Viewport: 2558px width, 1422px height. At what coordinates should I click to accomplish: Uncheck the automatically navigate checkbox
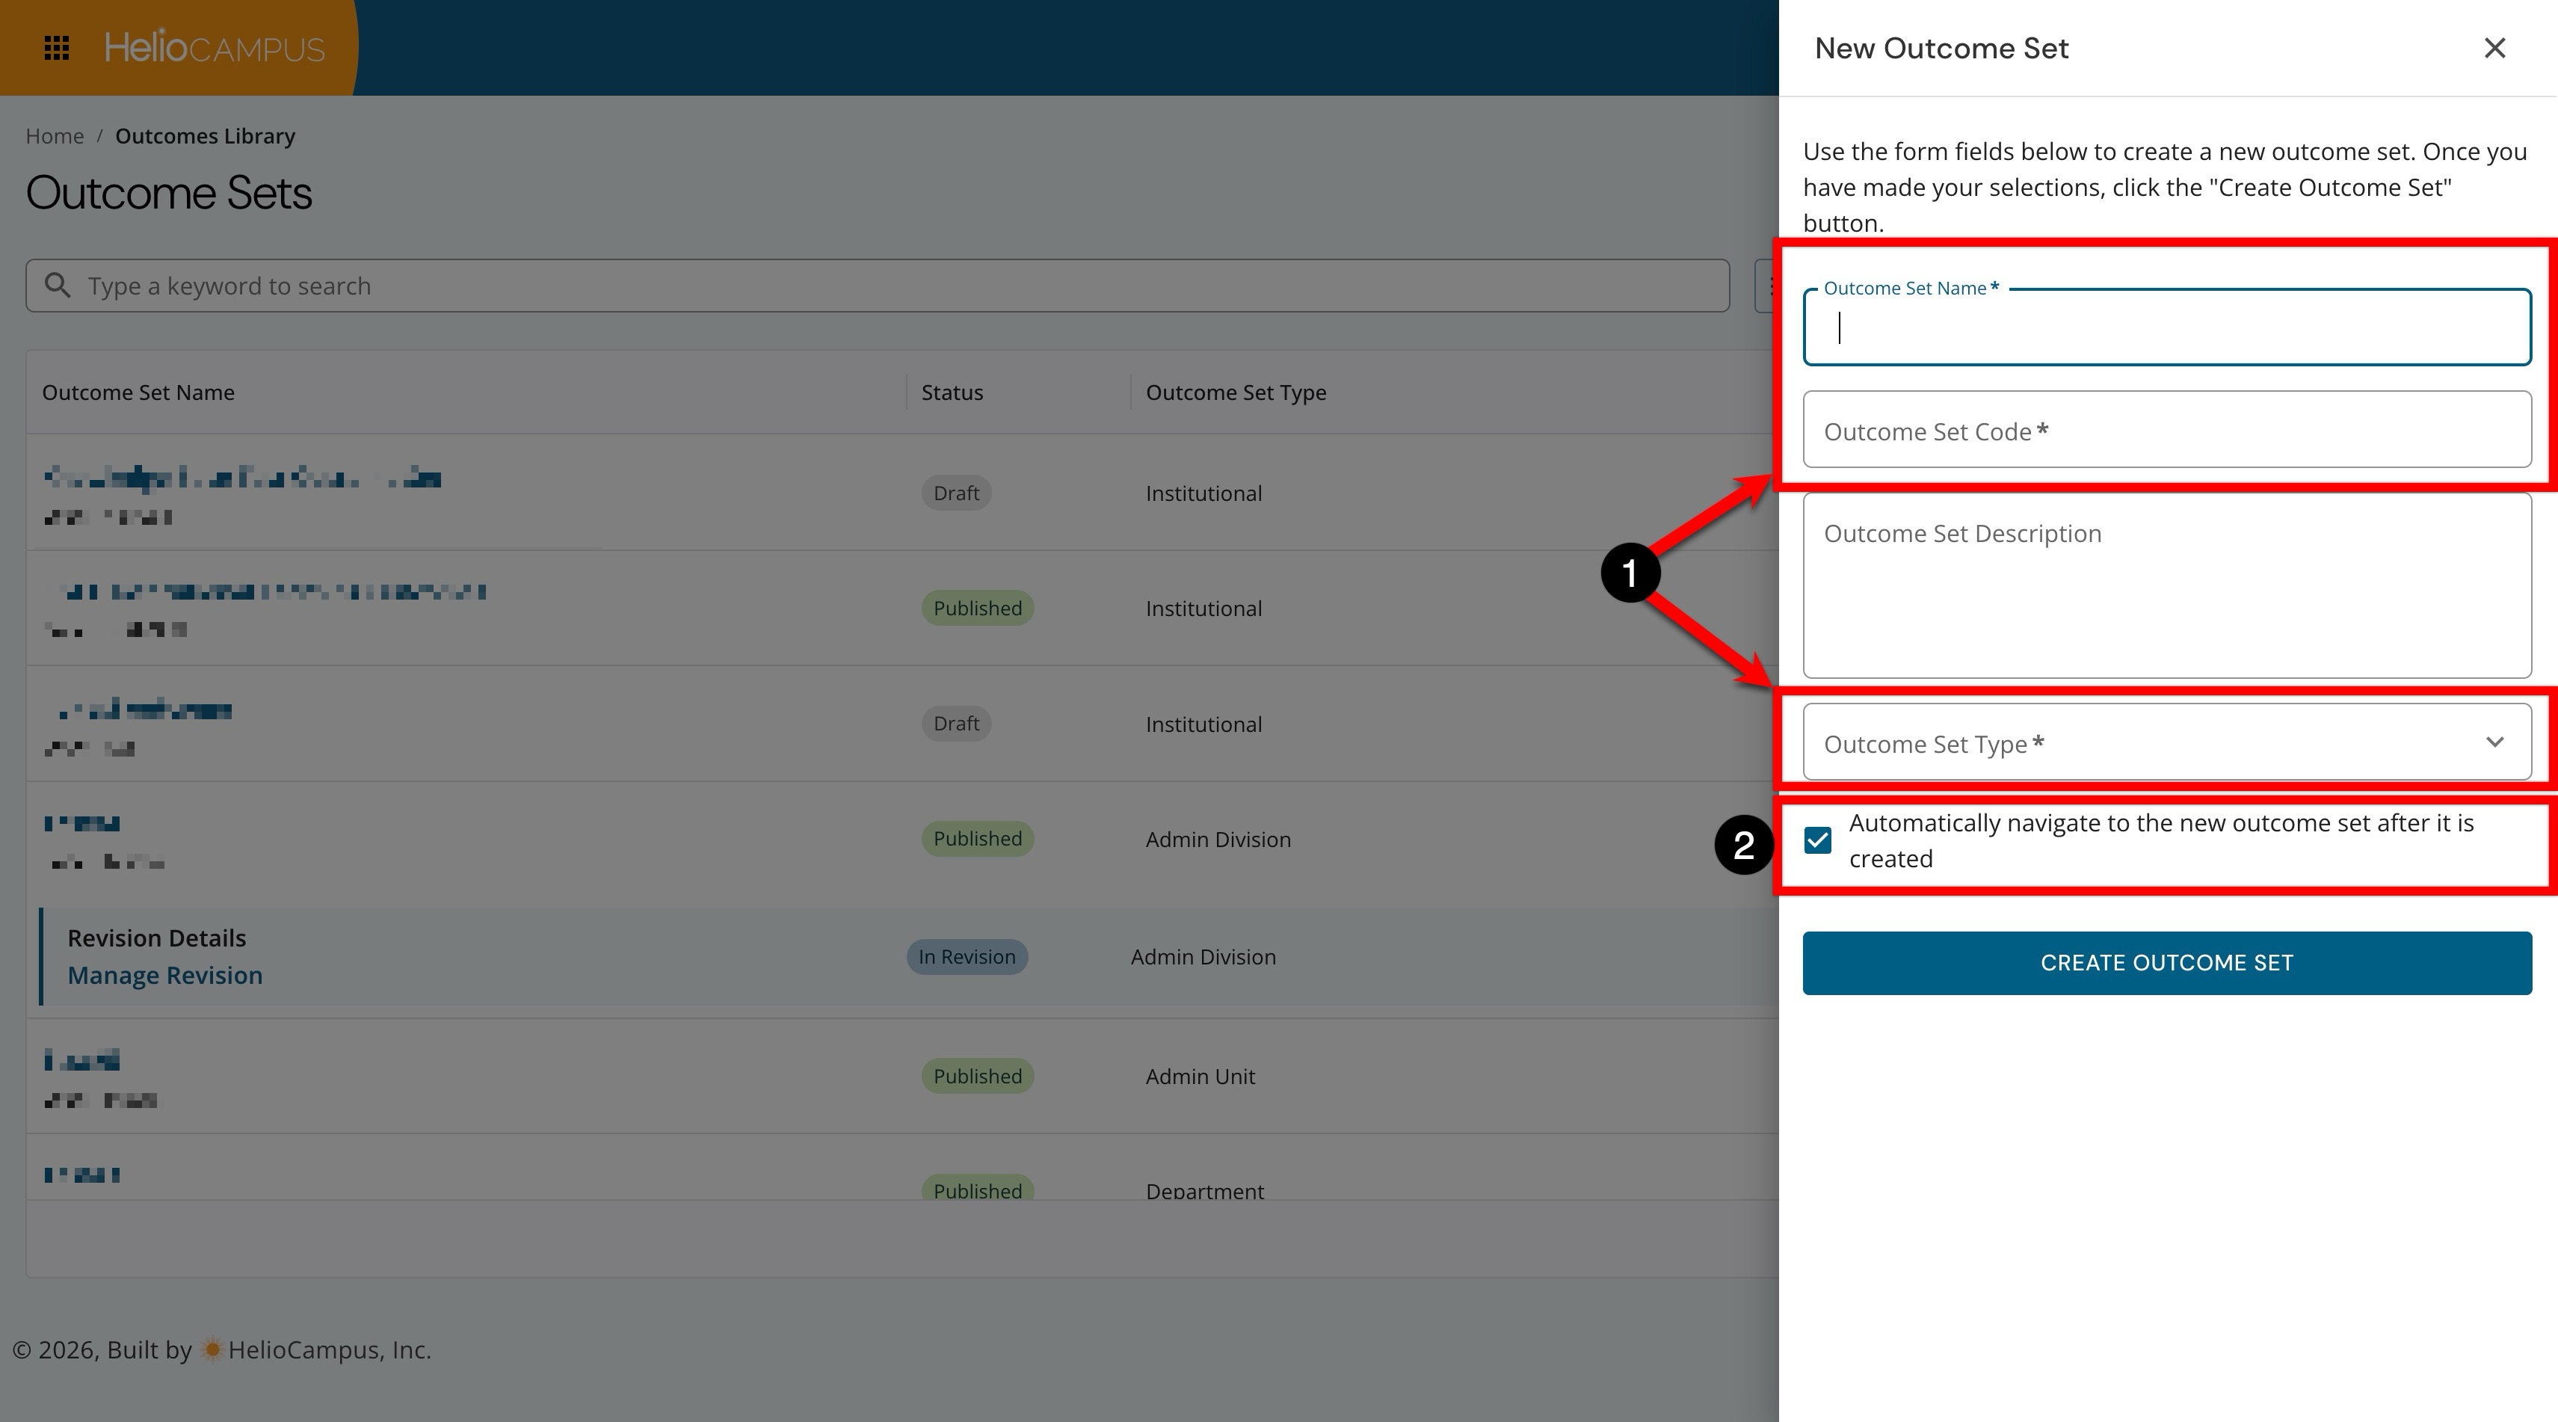point(1817,840)
